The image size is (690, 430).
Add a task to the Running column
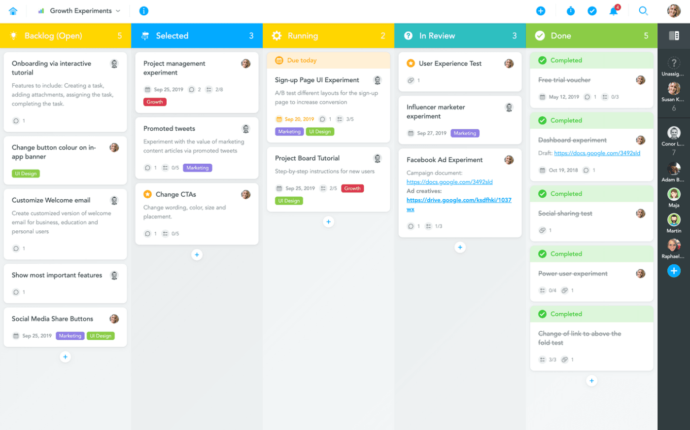click(328, 222)
